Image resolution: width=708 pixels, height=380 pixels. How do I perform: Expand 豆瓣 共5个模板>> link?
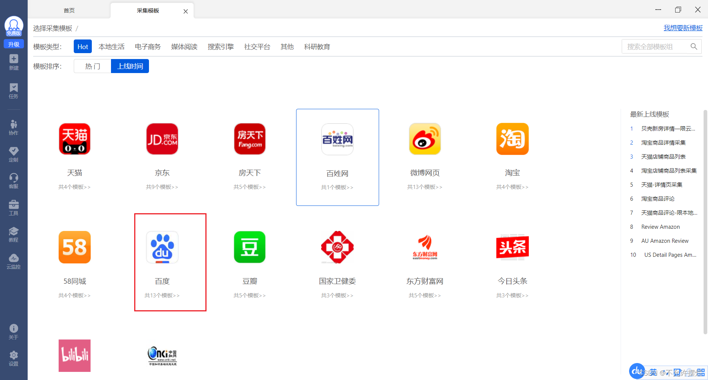pyautogui.click(x=250, y=296)
